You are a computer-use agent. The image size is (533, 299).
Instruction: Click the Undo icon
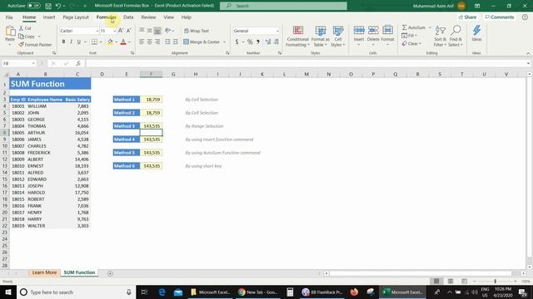click(57, 6)
